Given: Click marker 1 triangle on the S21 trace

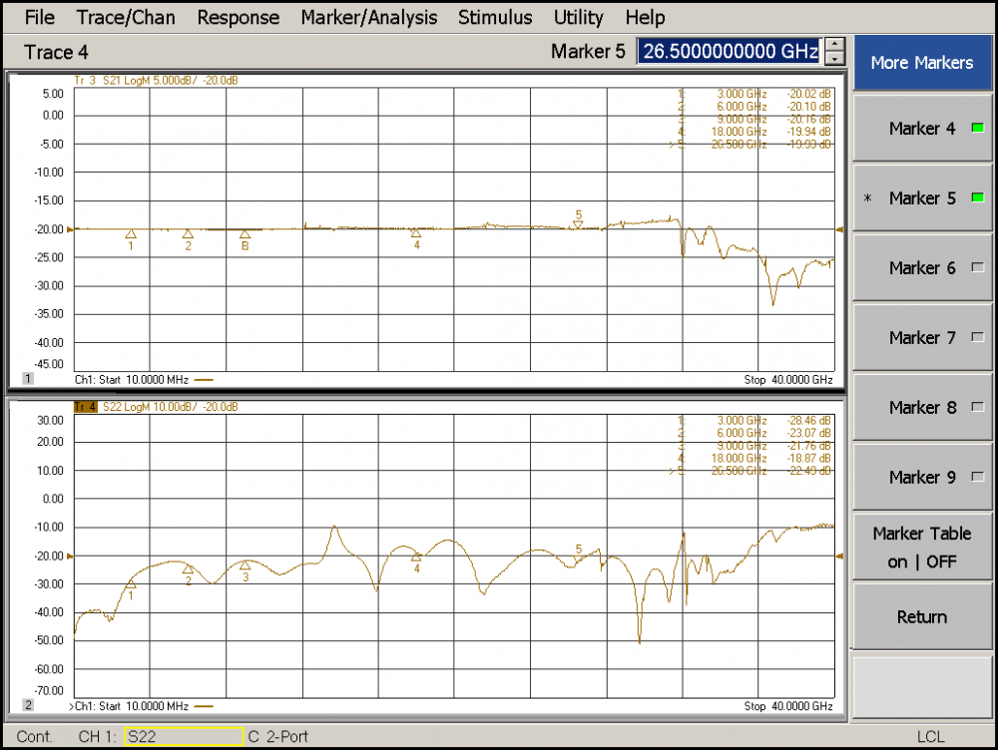Looking at the screenshot, I should (x=131, y=234).
